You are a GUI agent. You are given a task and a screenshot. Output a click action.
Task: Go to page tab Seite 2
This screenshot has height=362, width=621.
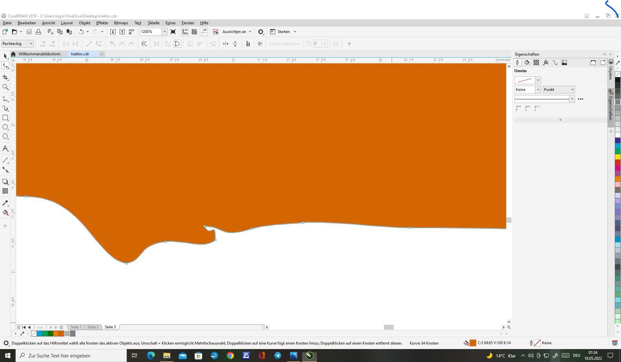(93, 327)
